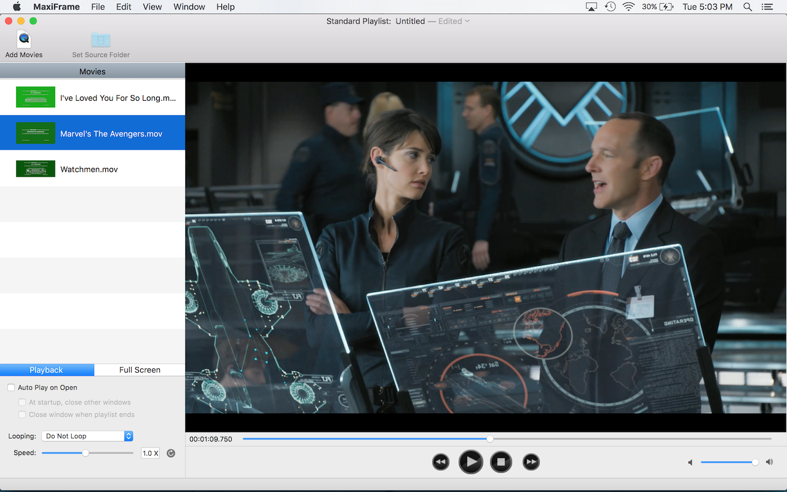
Task: Switch to the Playback tab
Action: tap(47, 370)
